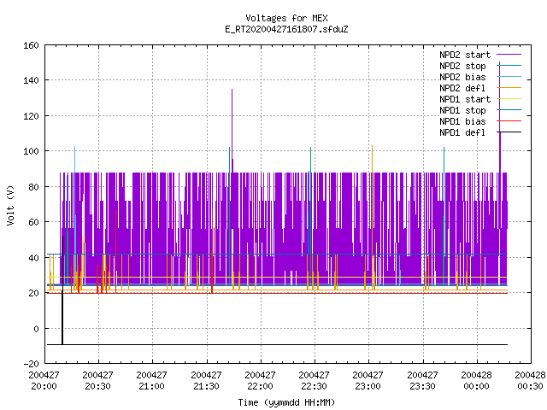The height and width of the screenshot is (410, 547).
Task: Click the 'NPD2 bias' legend label
Action: 462,77
